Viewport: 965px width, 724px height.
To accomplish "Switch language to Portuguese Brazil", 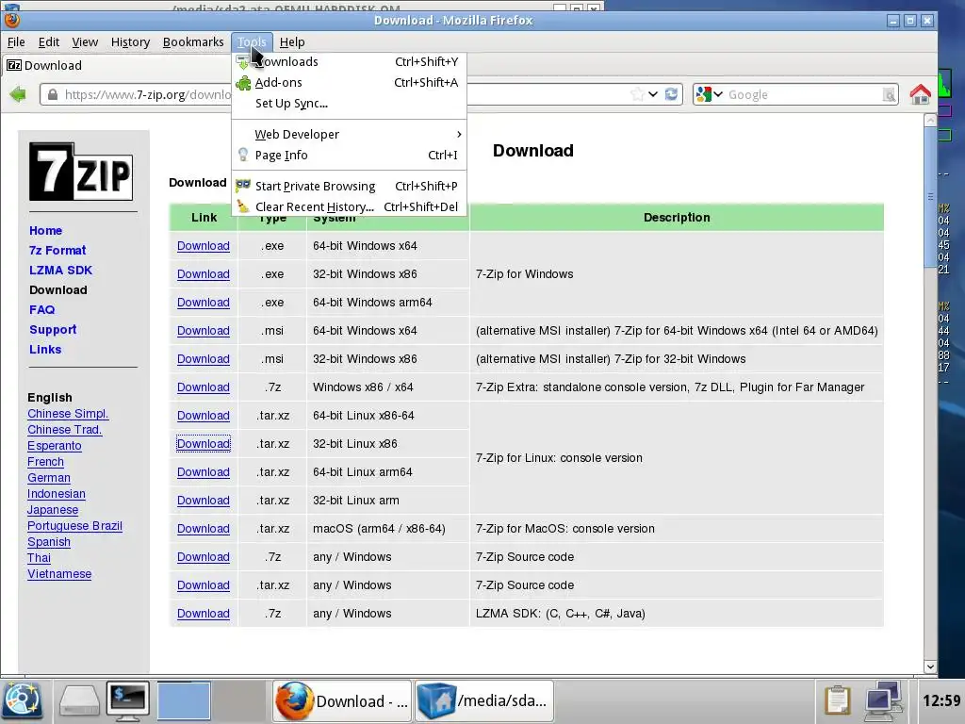I will click(x=74, y=526).
